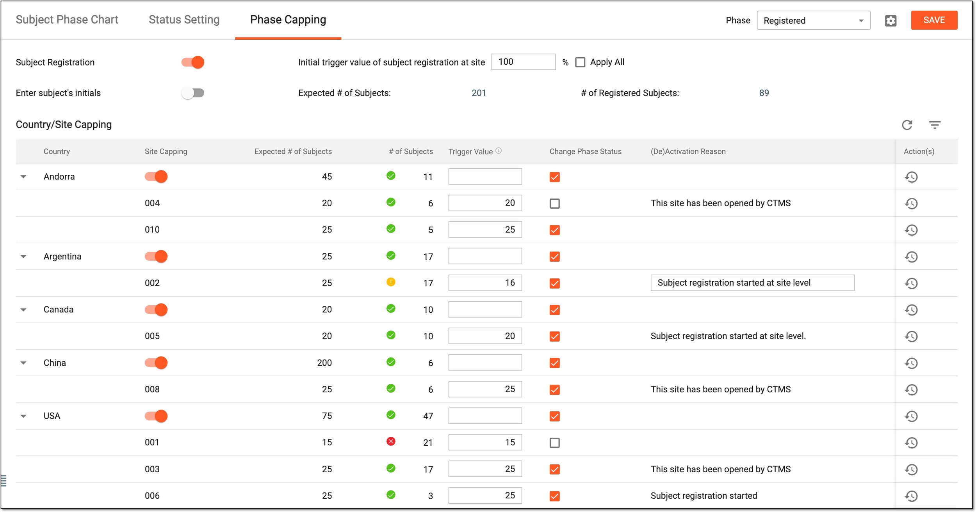Switch to the Status Setting tab
This screenshot has width=976, height=512.
pos(184,19)
